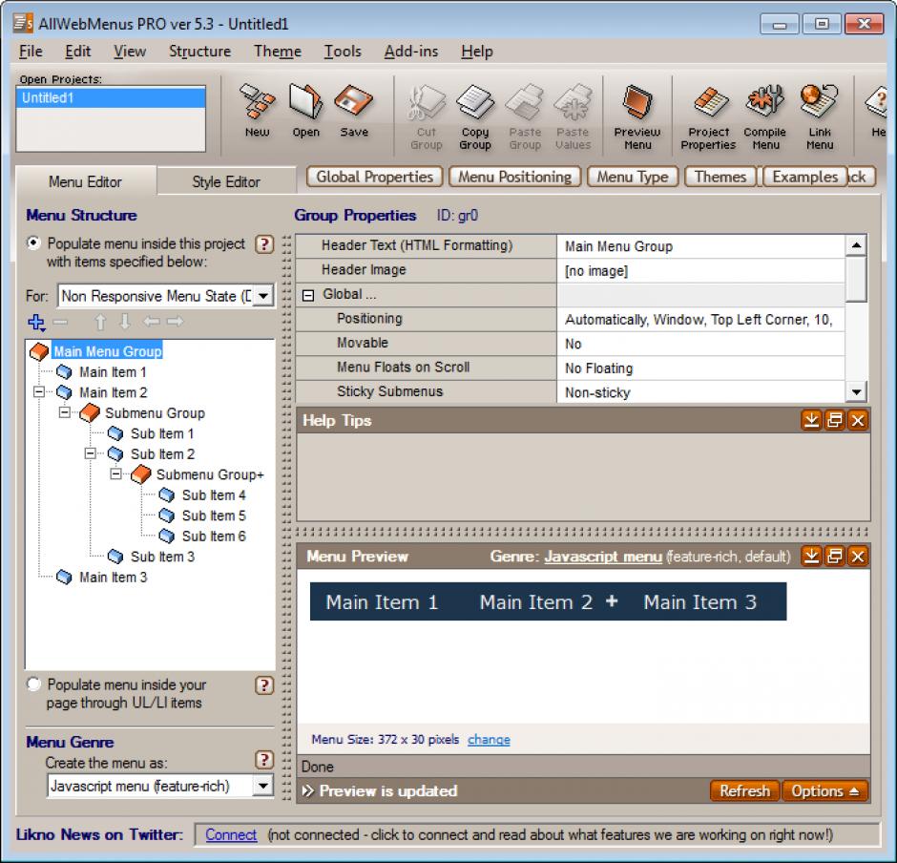This screenshot has width=897, height=863.
Task: Collapse the Sub Item 2 tree node
Action: pyautogui.click(x=91, y=453)
